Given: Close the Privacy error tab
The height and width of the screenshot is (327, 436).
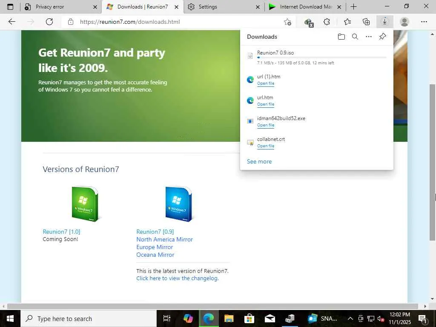Looking at the screenshot, I should click(x=95, y=7).
